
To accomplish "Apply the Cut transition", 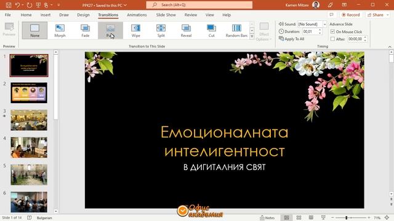I will [x=211, y=30].
